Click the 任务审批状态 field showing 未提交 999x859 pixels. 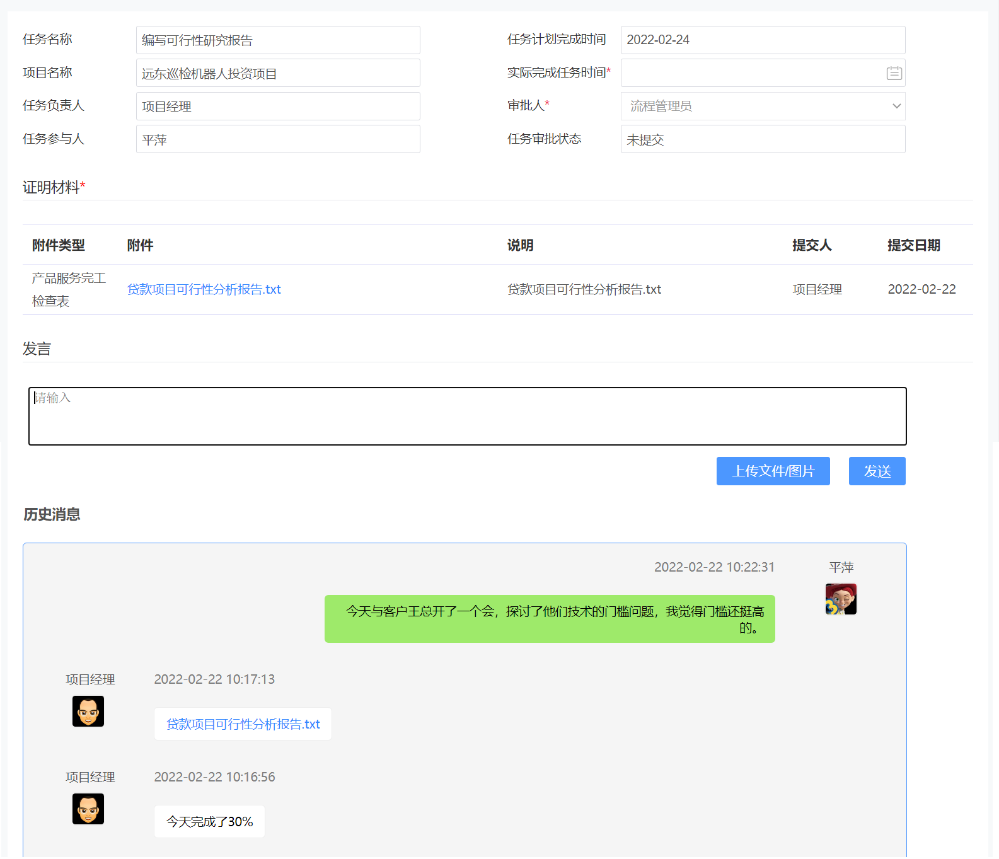point(763,139)
